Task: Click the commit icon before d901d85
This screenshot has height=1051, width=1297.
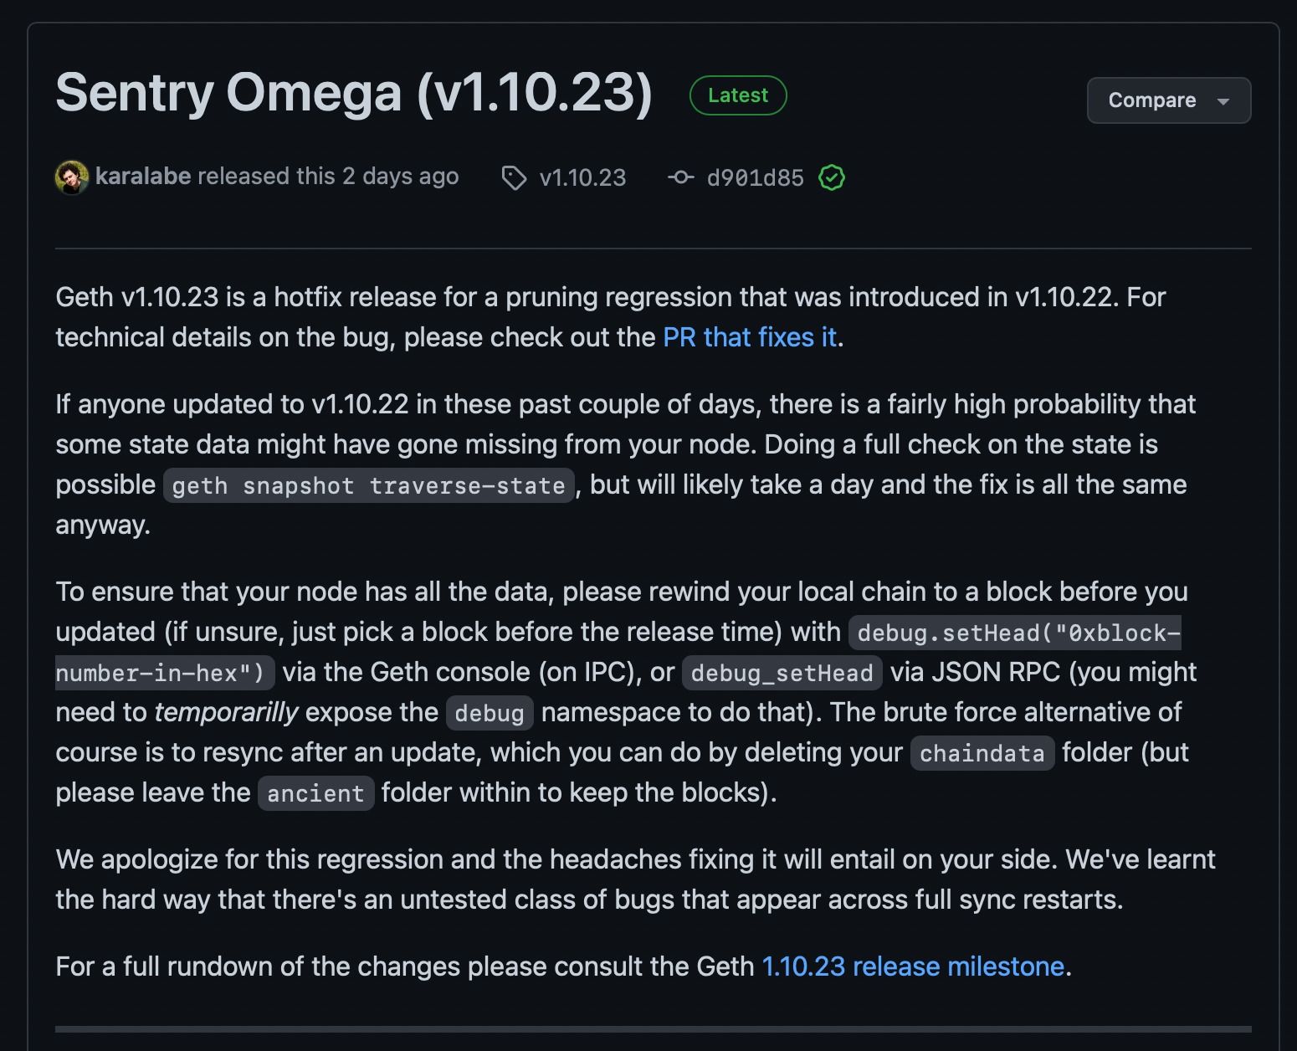Action: pos(681,177)
